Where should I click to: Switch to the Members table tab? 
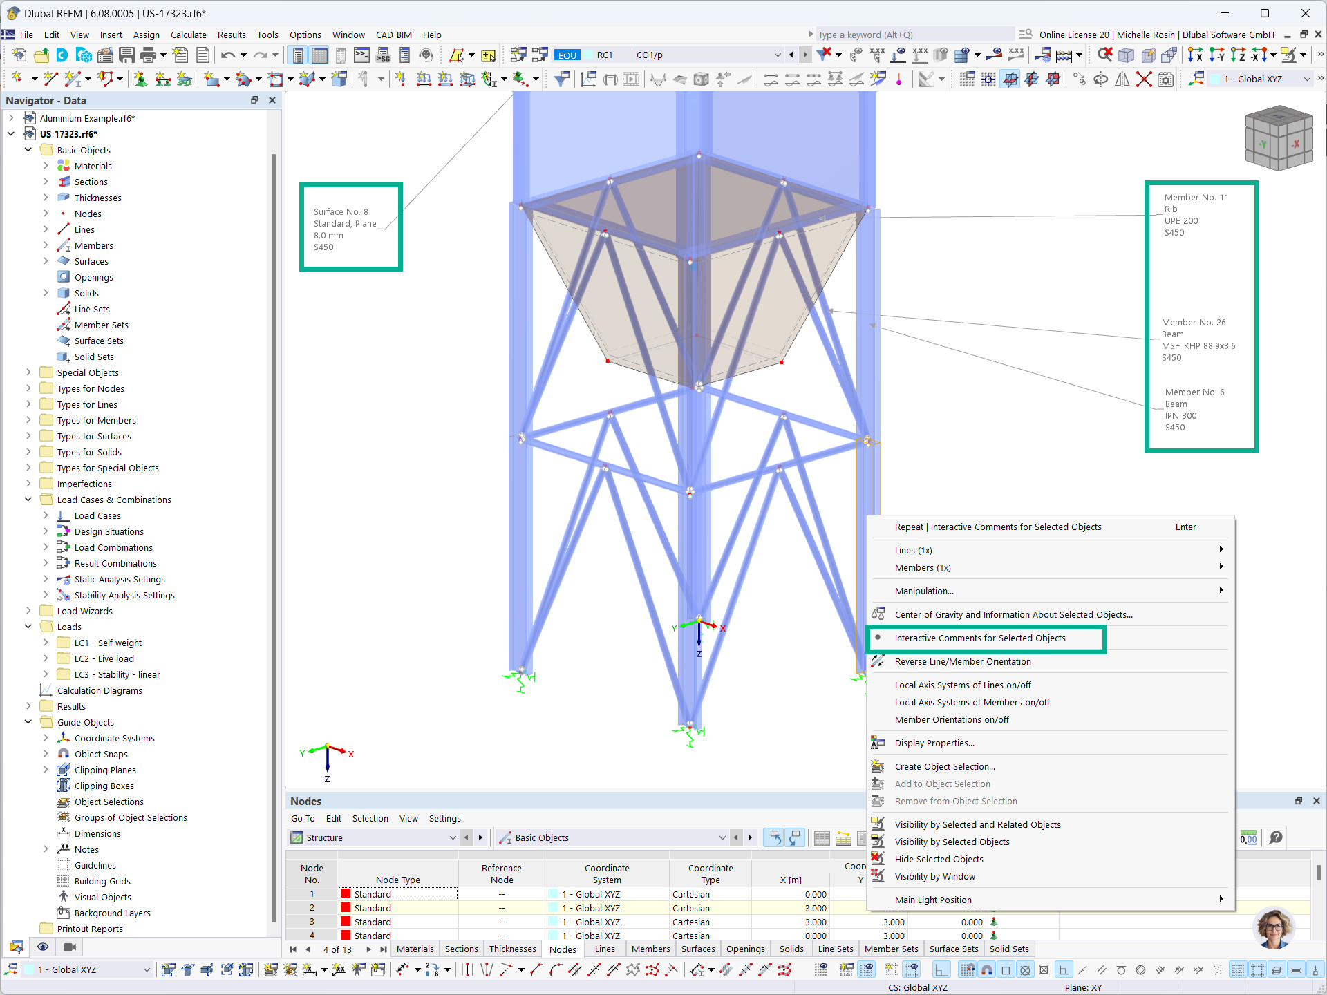click(650, 949)
